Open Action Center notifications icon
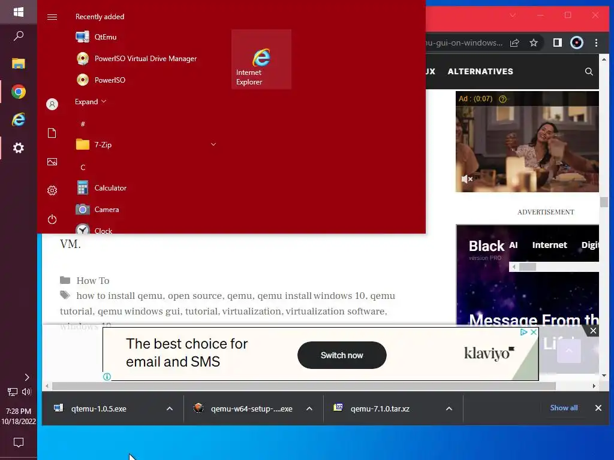Viewport: 614px width, 460px height. click(19, 443)
